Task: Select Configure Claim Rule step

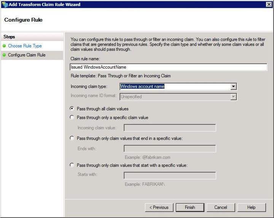Action: 27,55
